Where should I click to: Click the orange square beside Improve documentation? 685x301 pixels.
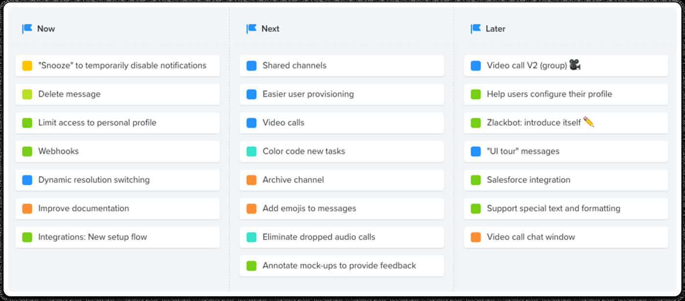coord(27,208)
